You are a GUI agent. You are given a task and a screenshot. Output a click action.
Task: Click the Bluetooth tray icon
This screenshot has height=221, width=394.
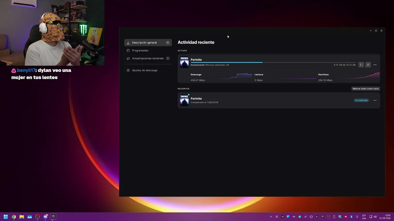pos(351,217)
